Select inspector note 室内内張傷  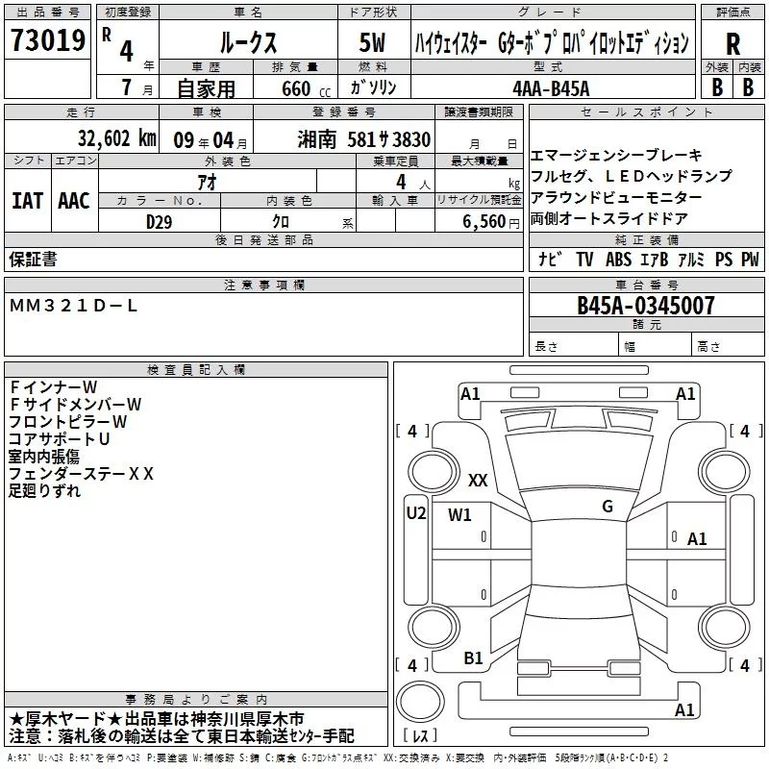[44, 456]
